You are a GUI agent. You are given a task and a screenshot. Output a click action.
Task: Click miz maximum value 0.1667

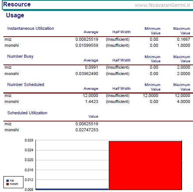click(x=184, y=39)
